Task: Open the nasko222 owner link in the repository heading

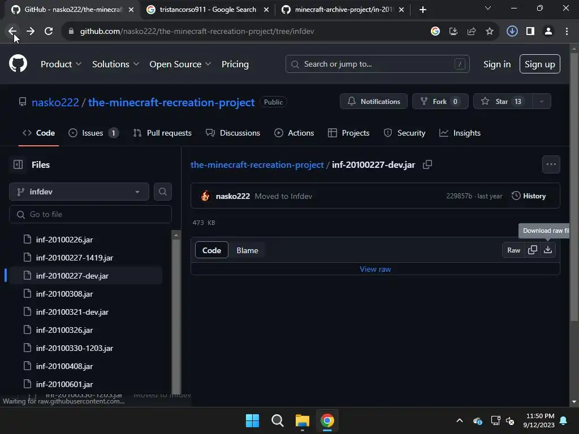Action: 55,102
